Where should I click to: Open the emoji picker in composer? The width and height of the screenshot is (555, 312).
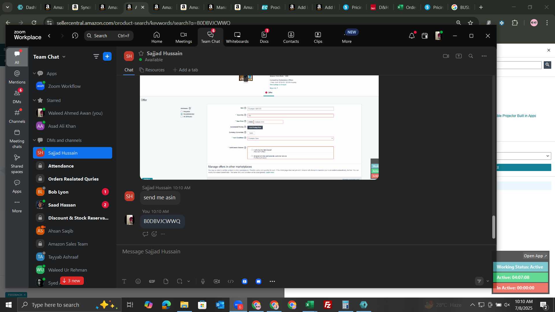[x=138, y=281]
